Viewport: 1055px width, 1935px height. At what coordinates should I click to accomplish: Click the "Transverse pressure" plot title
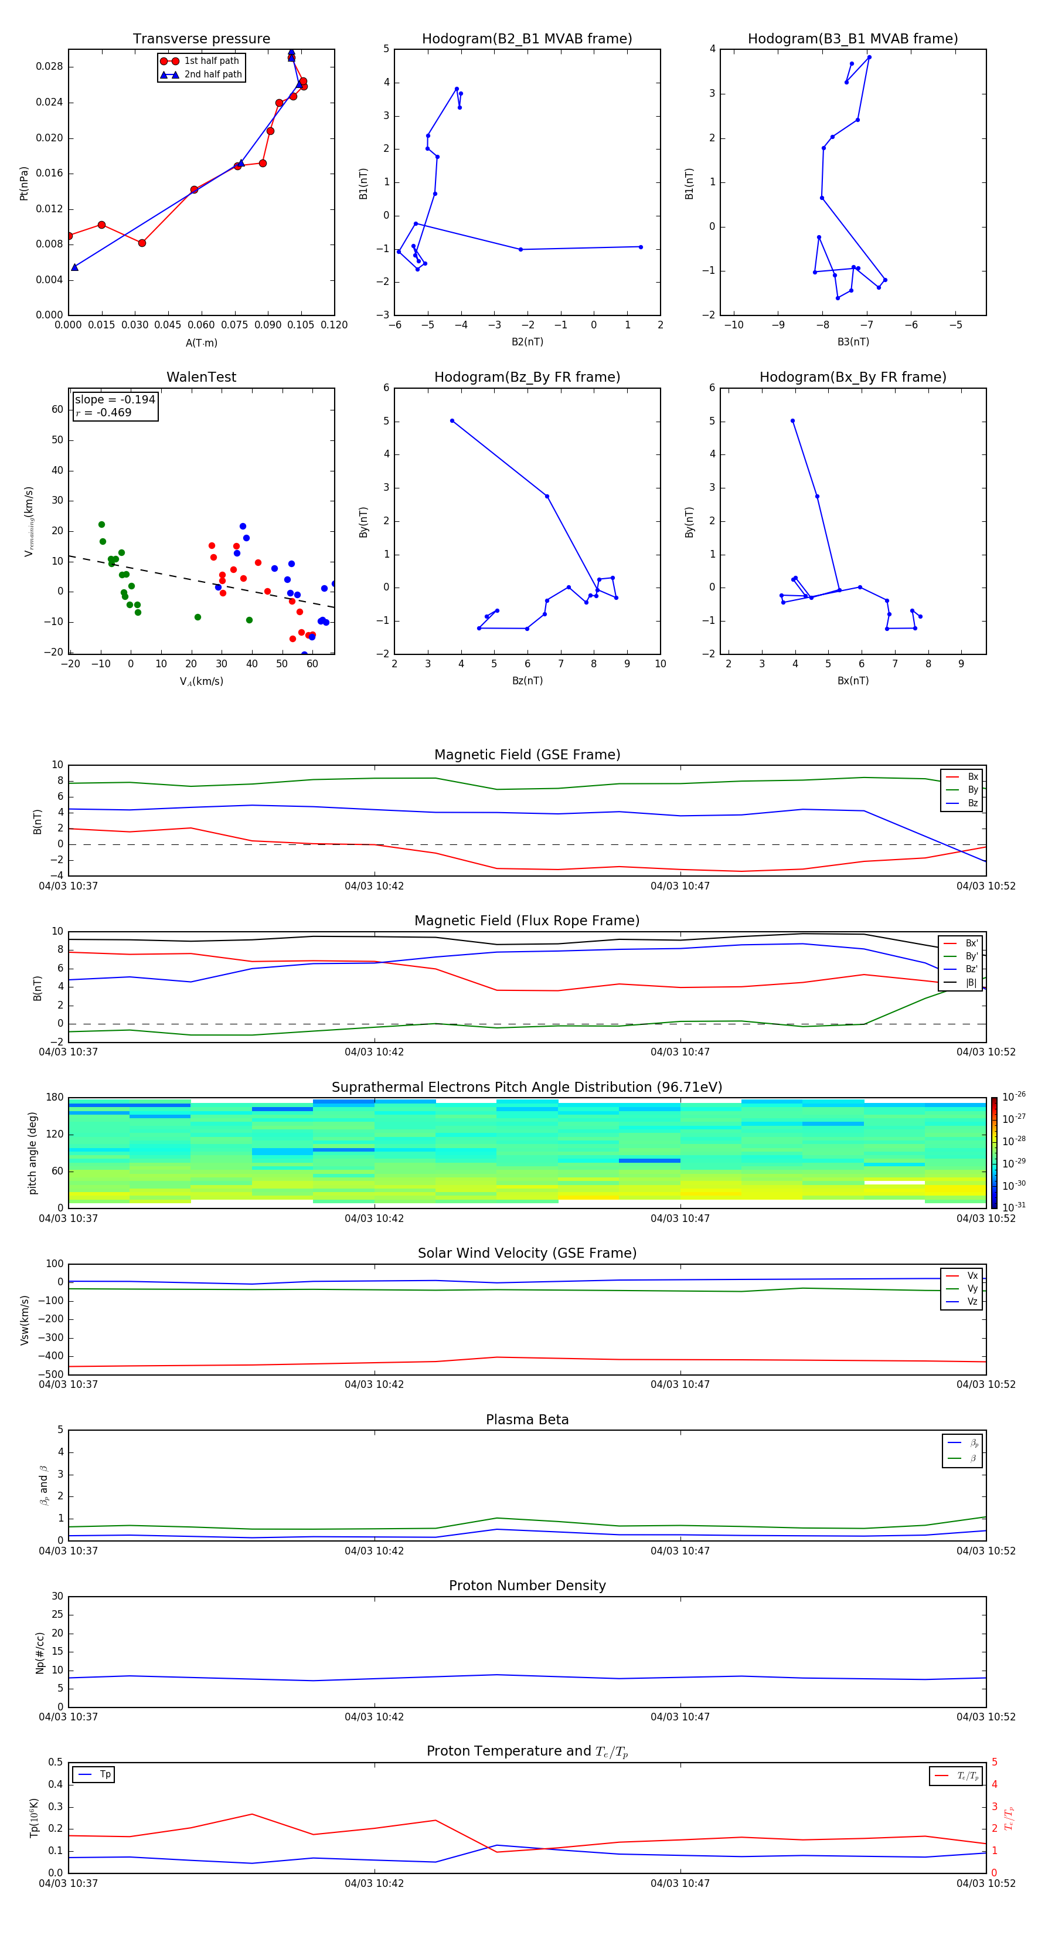click(201, 39)
